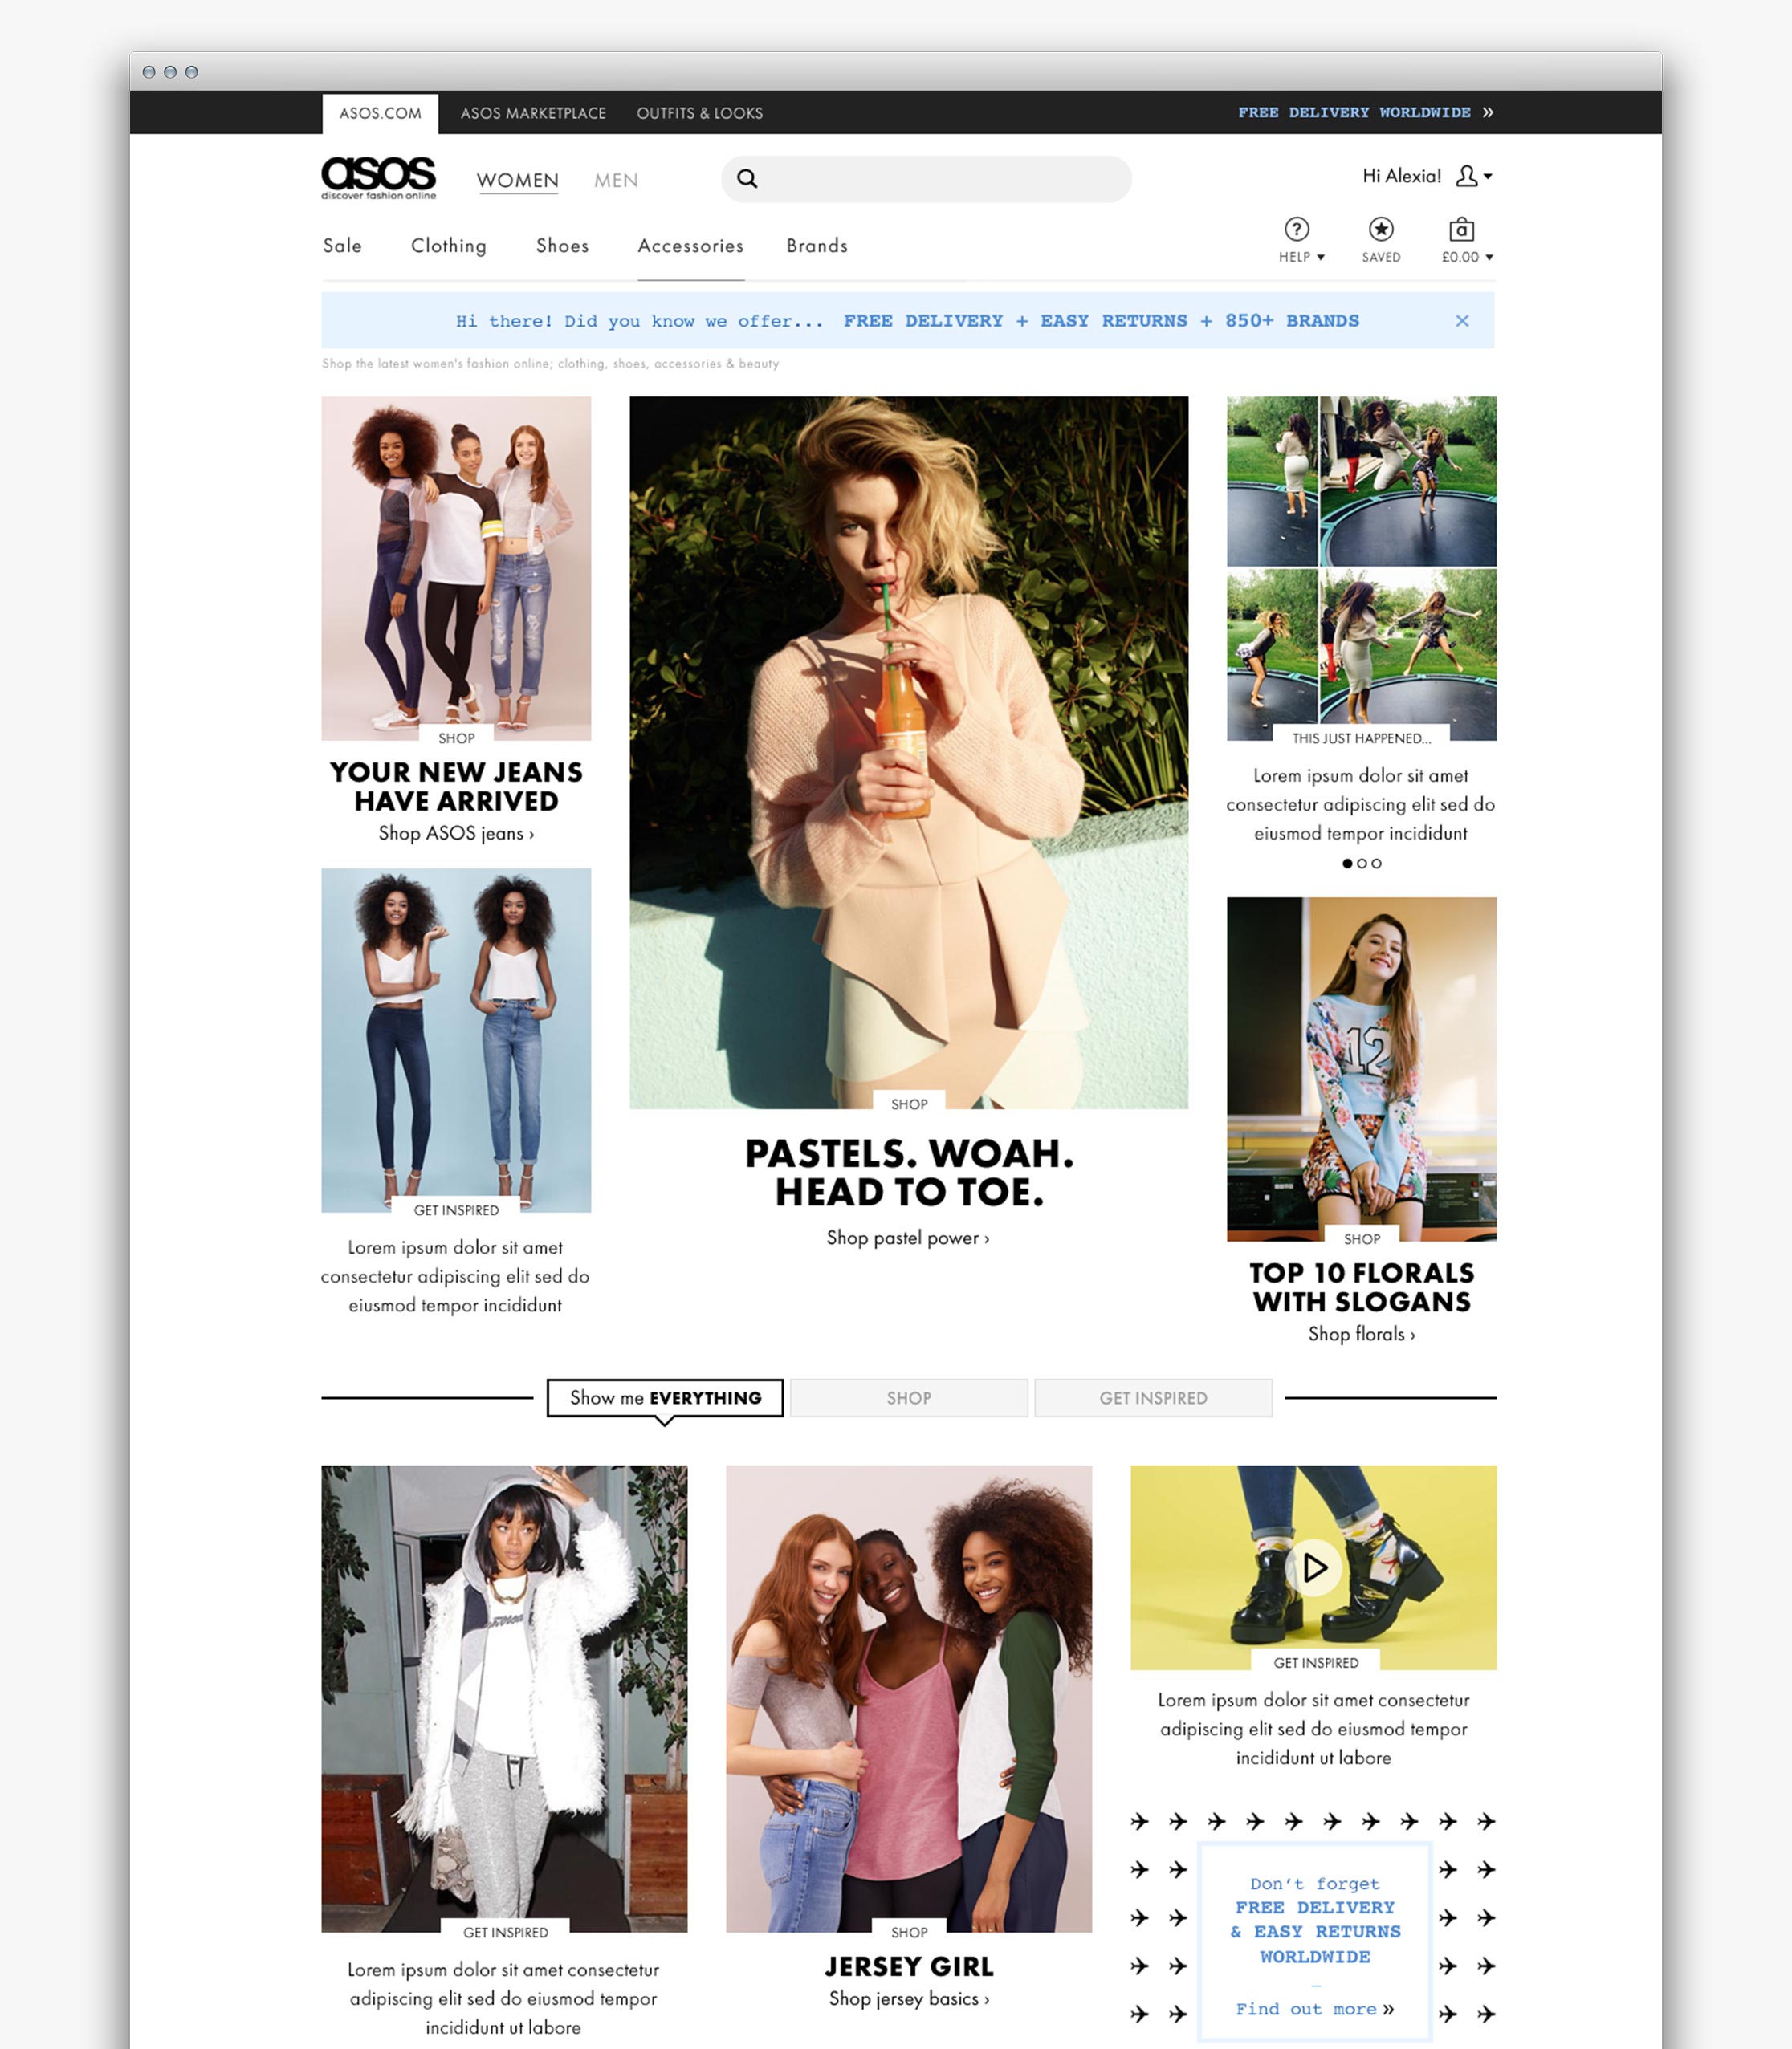Viewport: 1792px width, 2049px height.
Task: Switch to the ASOS.COM tab
Action: click(x=380, y=114)
